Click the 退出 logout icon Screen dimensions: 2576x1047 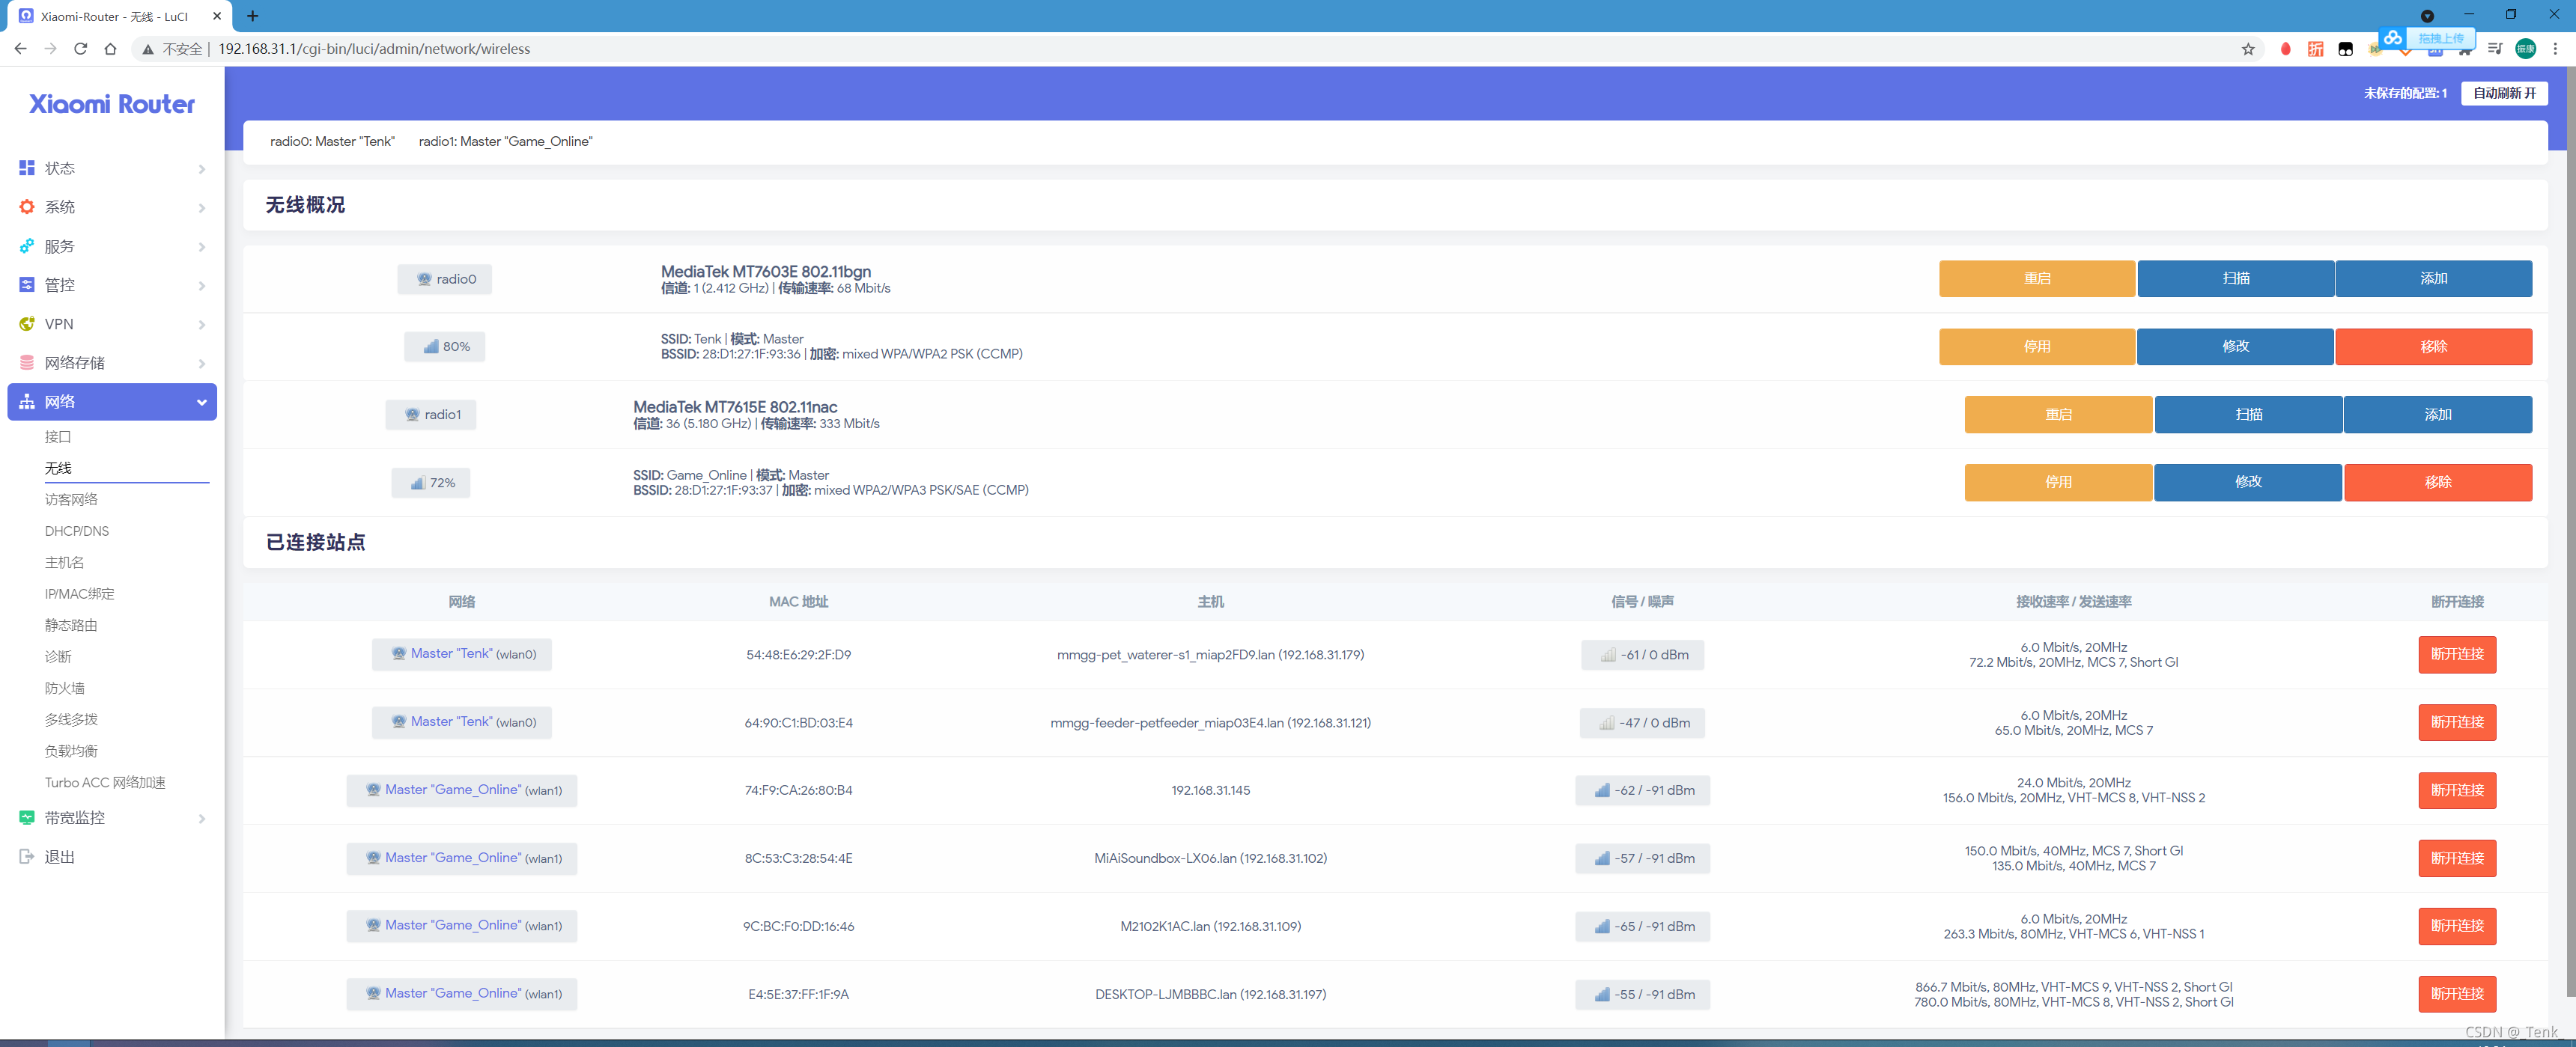pyautogui.click(x=27, y=856)
